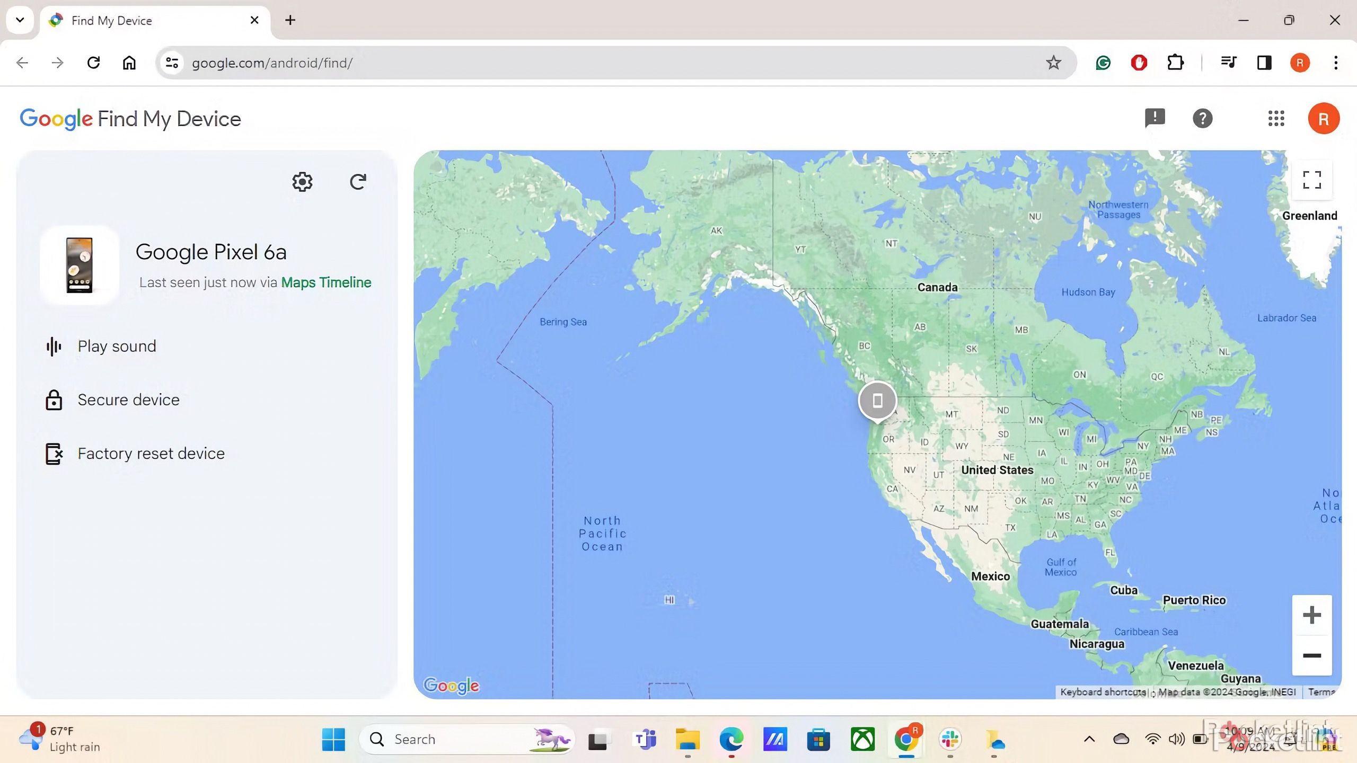Open Slack from taskbar
The height and width of the screenshot is (763, 1357).
click(950, 739)
